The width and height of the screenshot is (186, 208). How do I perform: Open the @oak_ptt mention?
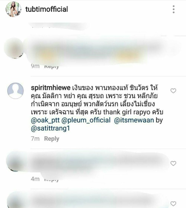pyautogui.click(x=45, y=120)
